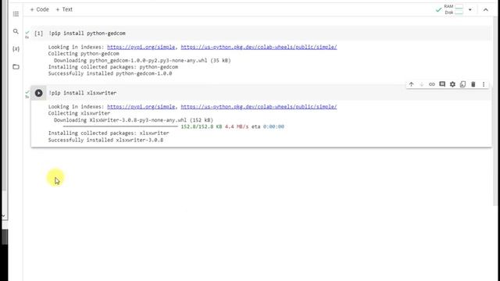Image resolution: width=500 pixels, height=281 pixels.
Task: Delete the selected cell with trash icon
Action: 473,84
